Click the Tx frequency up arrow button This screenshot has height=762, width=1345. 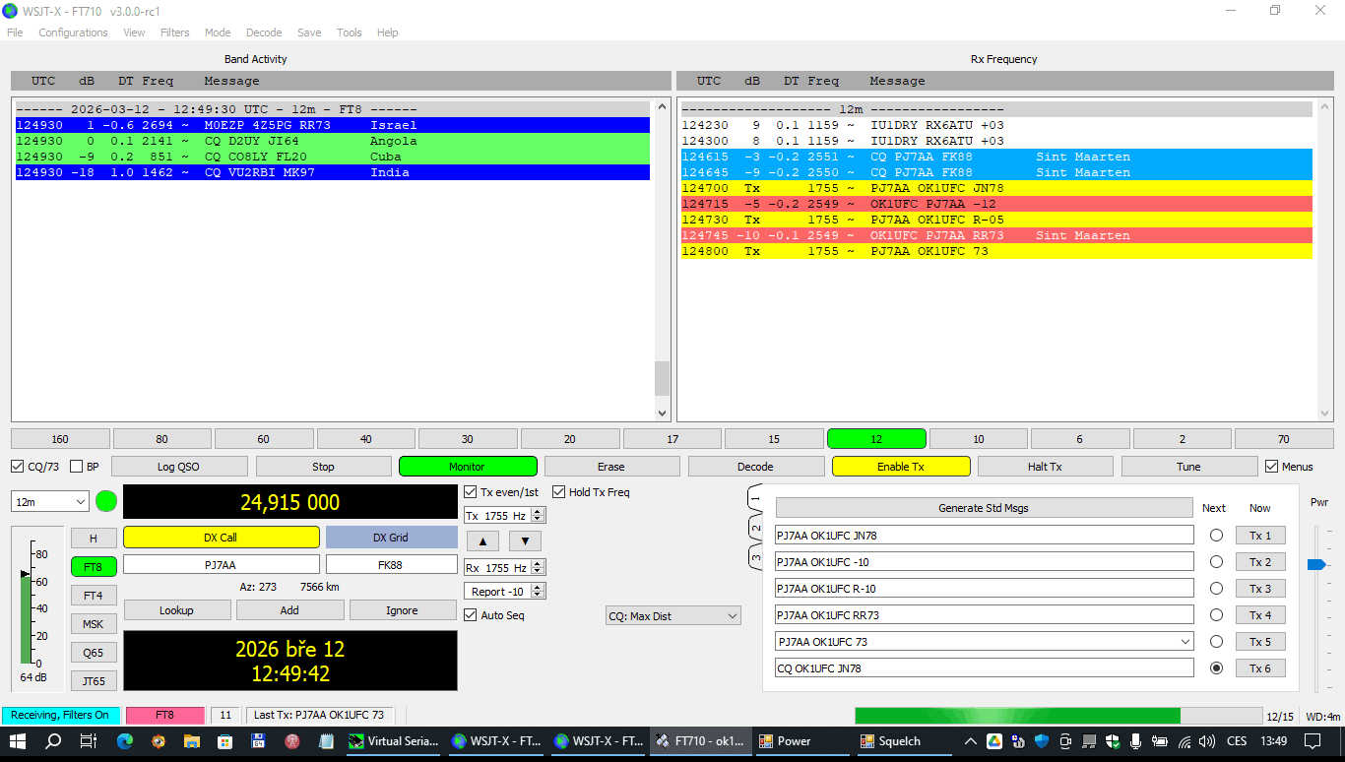[x=482, y=540]
